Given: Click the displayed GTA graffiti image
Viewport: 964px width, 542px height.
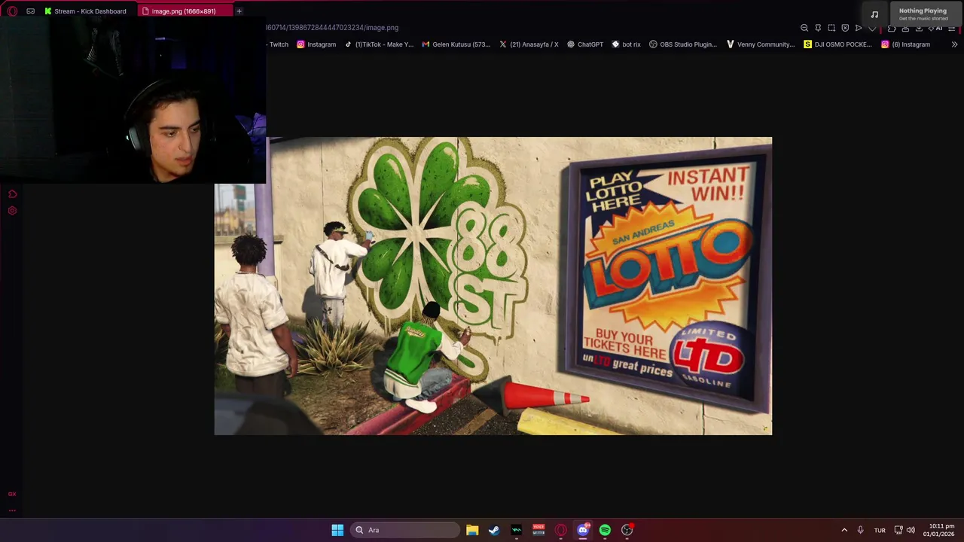Looking at the screenshot, I should 493,286.
